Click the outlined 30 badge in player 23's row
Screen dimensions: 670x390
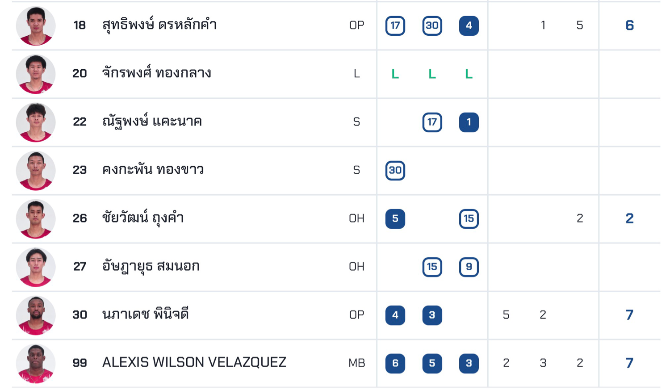coord(395,170)
